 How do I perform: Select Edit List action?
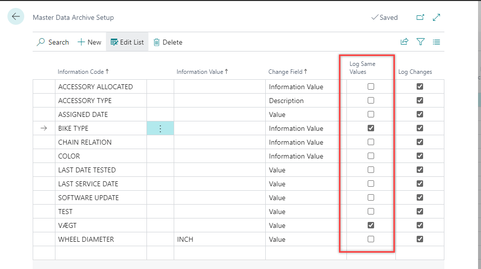coord(127,42)
